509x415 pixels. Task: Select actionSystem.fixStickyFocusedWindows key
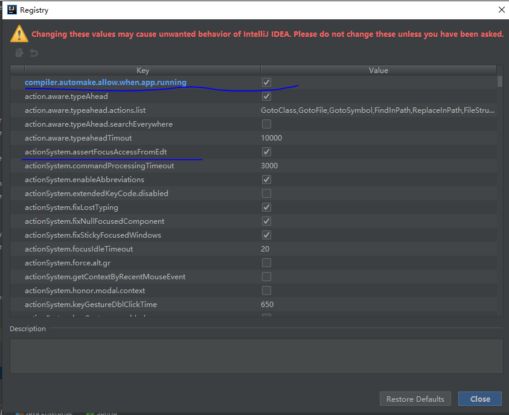[x=93, y=235]
